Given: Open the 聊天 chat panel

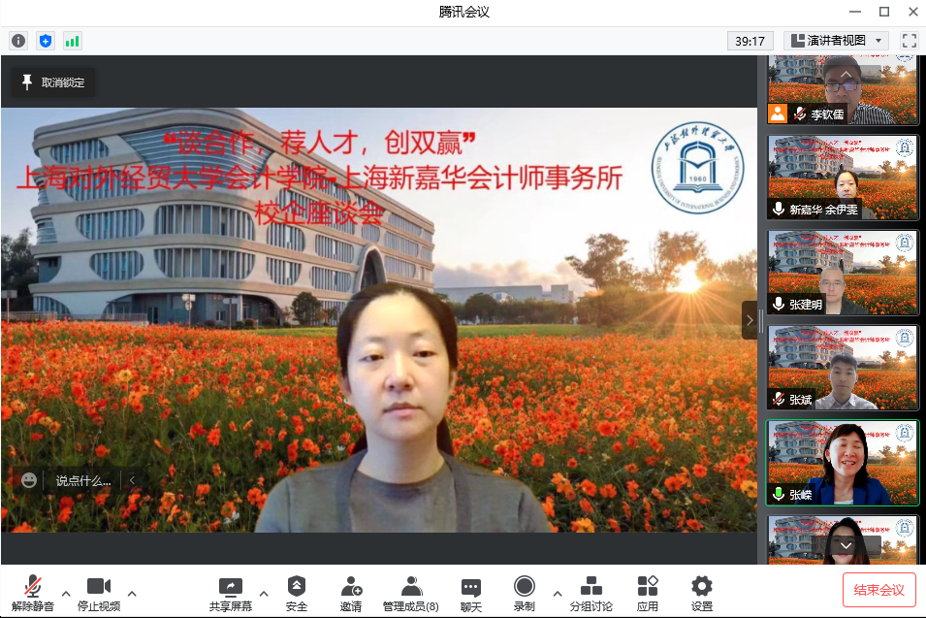Looking at the screenshot, I should tap(470, 593).
